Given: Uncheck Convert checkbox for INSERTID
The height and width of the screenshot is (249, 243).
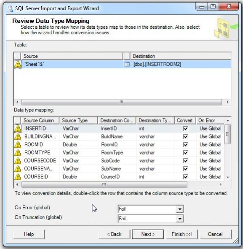Looking at the screenshot, I should click(x=185, y=128).
